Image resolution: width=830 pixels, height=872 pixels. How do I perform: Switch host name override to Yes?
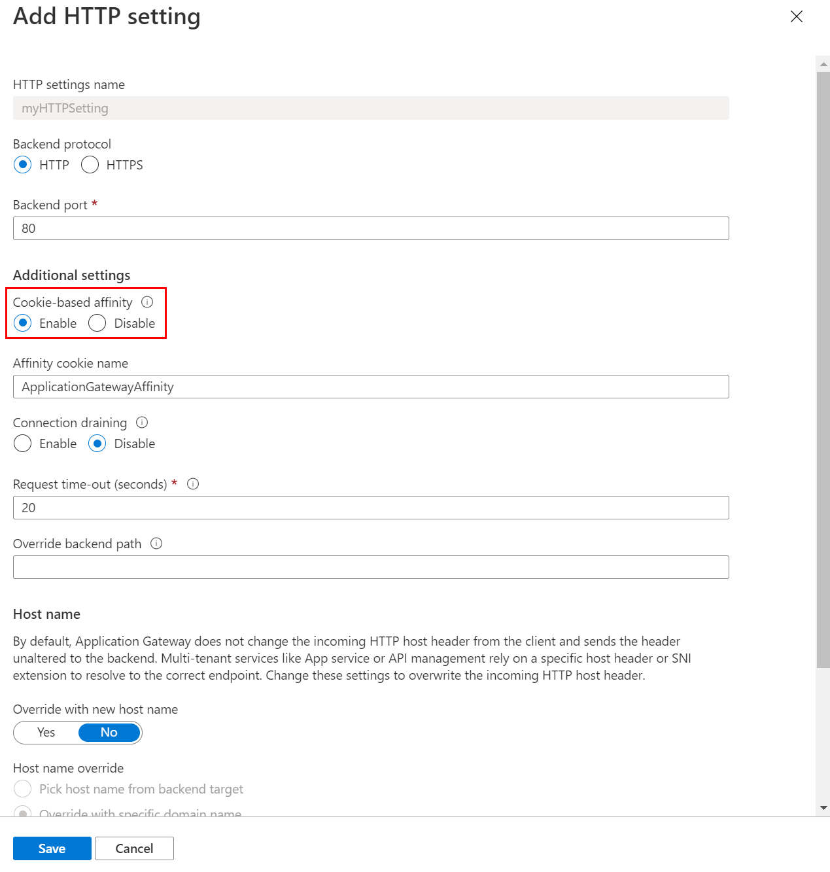click(x=46, y=733)
